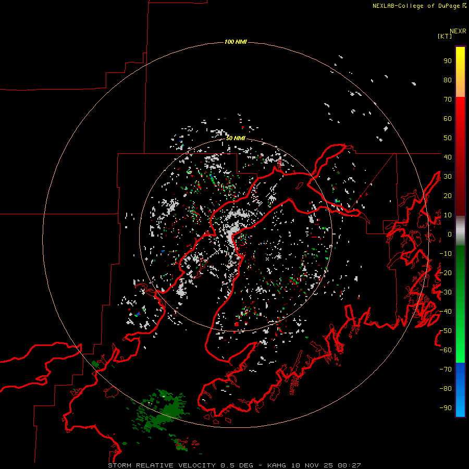Click the -50 value on the velocity scale
Screen dimensions: 469x469
pyautogui.click(x=446, y=331)
